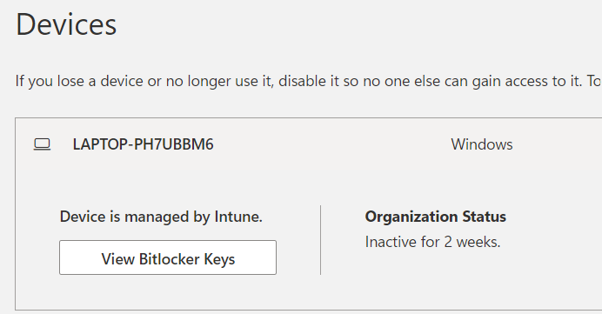Screen dimensions: 602x314
Task: Open the View Bitlocker Keys button
Action: [x=168, y=257]
